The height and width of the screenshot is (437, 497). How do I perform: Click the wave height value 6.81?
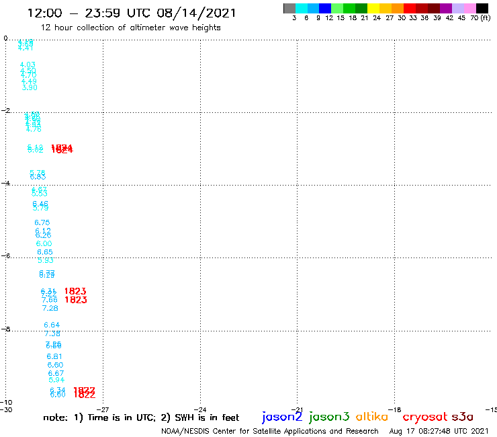[x=54, y=356]
